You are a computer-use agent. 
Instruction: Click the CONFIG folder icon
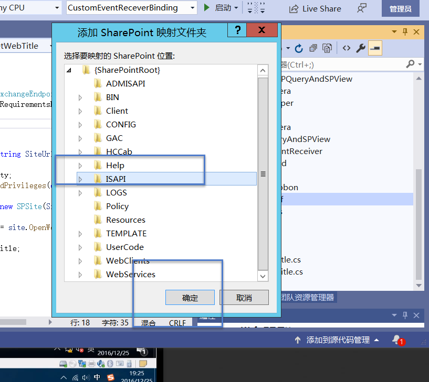(98, 125)
